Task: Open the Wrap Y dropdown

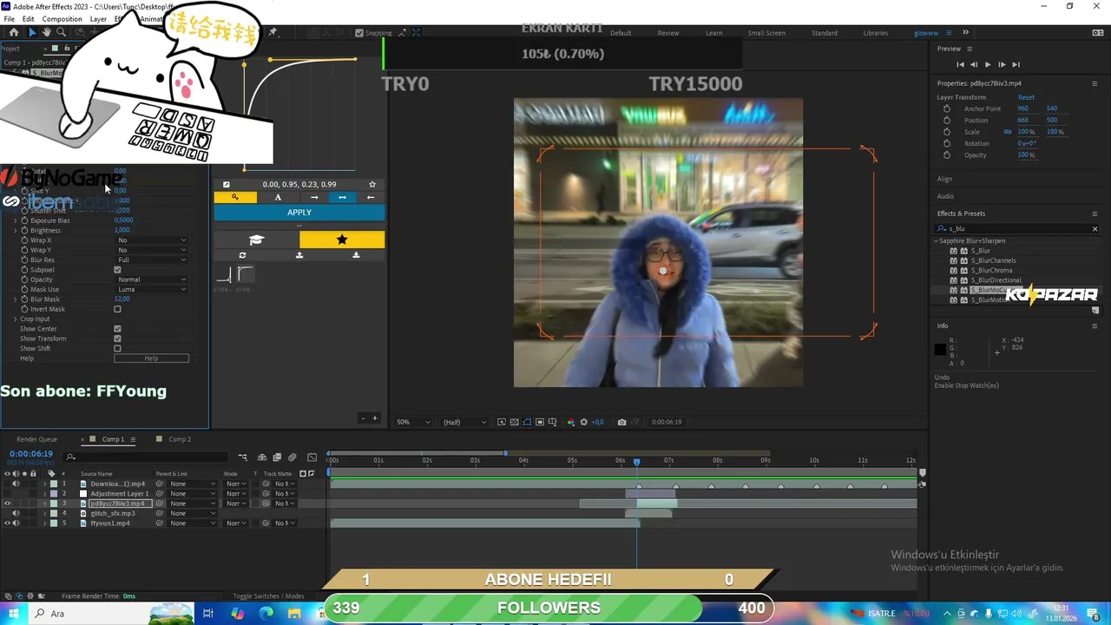Action: (151, 250)
